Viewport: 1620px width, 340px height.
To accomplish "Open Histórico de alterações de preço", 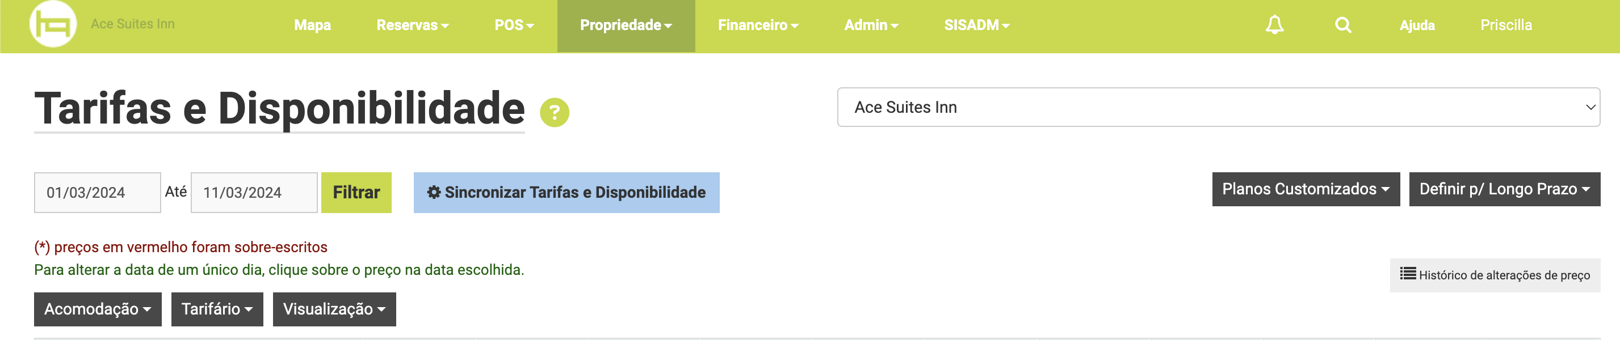I will coord(1494,275).
